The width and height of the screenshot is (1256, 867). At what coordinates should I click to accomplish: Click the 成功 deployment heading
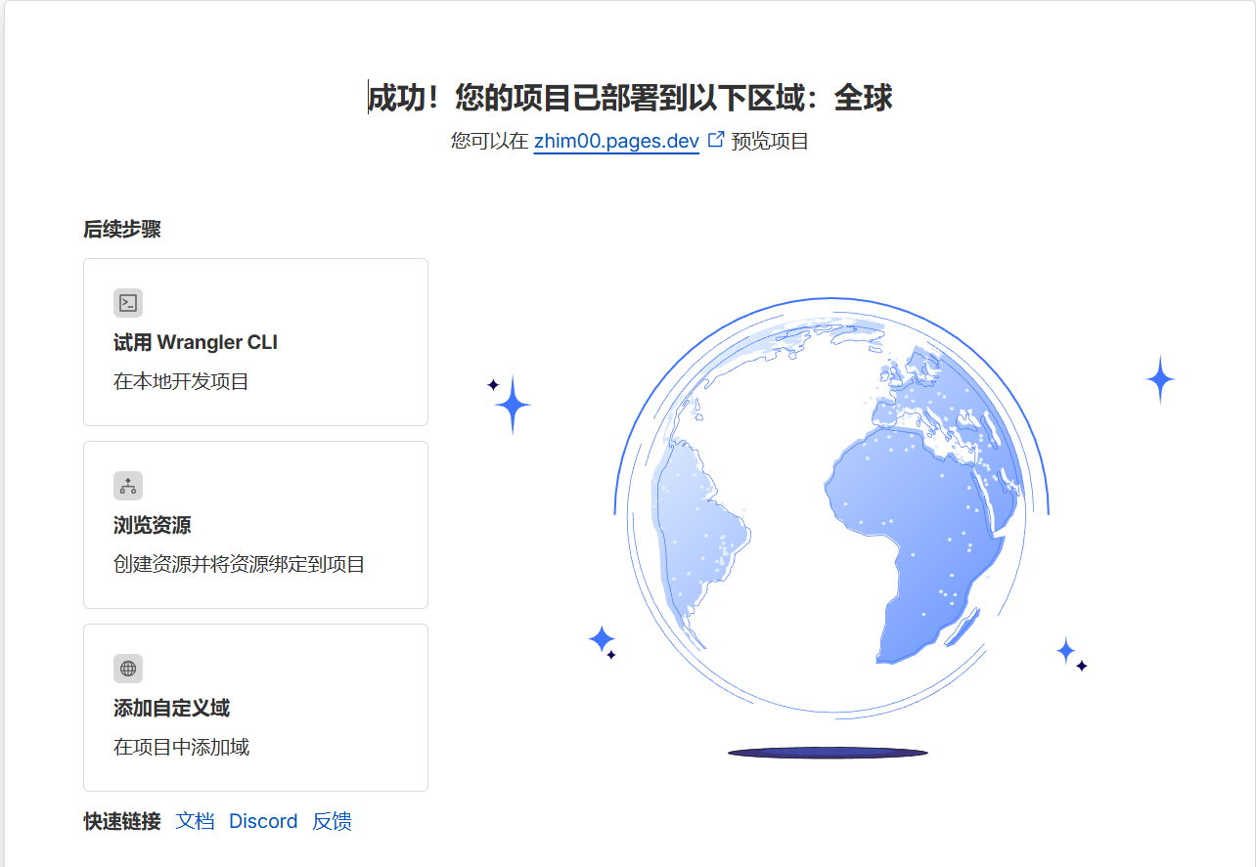coord(630,98)
